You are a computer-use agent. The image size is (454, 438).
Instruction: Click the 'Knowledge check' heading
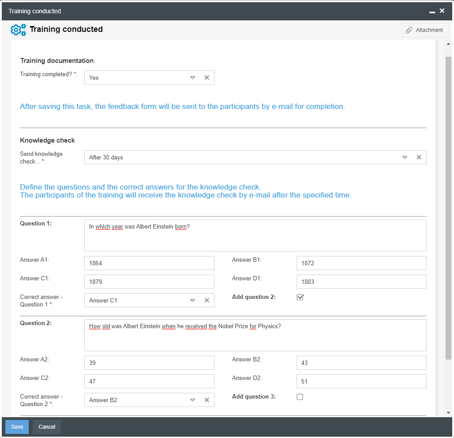[47, 140]
